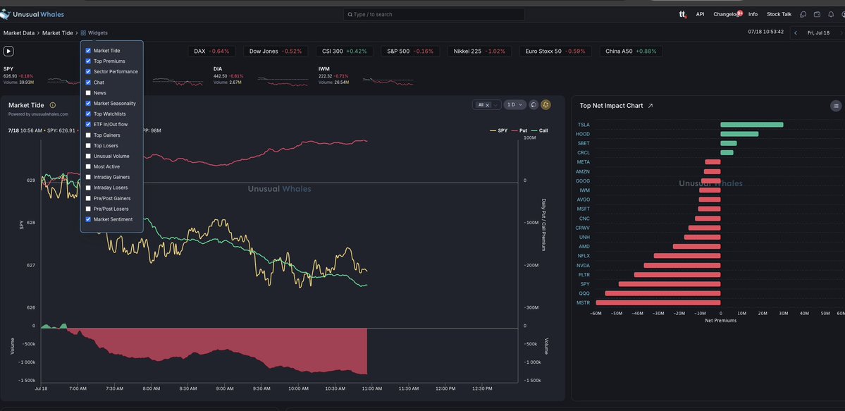845x411 pixels.
Task: Click the TSLA ticker in impact chart
Action: pyautogui.click(x=583, y=125)
